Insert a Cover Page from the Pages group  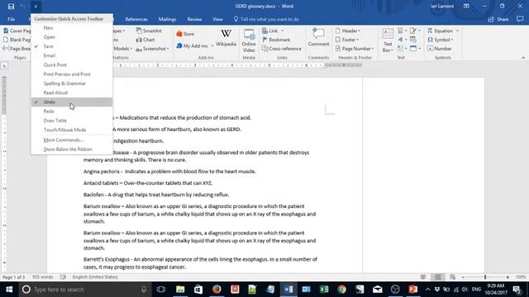click(17, 31)
